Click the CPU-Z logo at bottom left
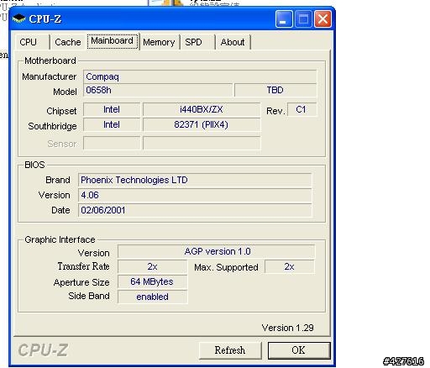 coord(43,350)
